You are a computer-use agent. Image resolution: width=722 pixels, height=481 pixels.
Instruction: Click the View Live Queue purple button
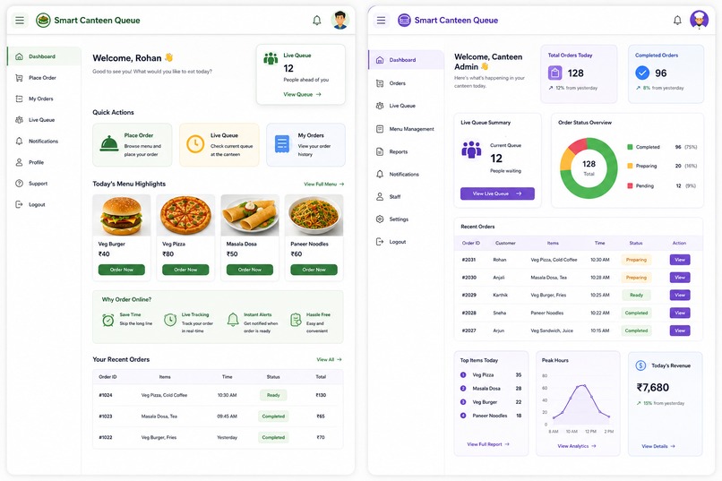pos(497,193)
